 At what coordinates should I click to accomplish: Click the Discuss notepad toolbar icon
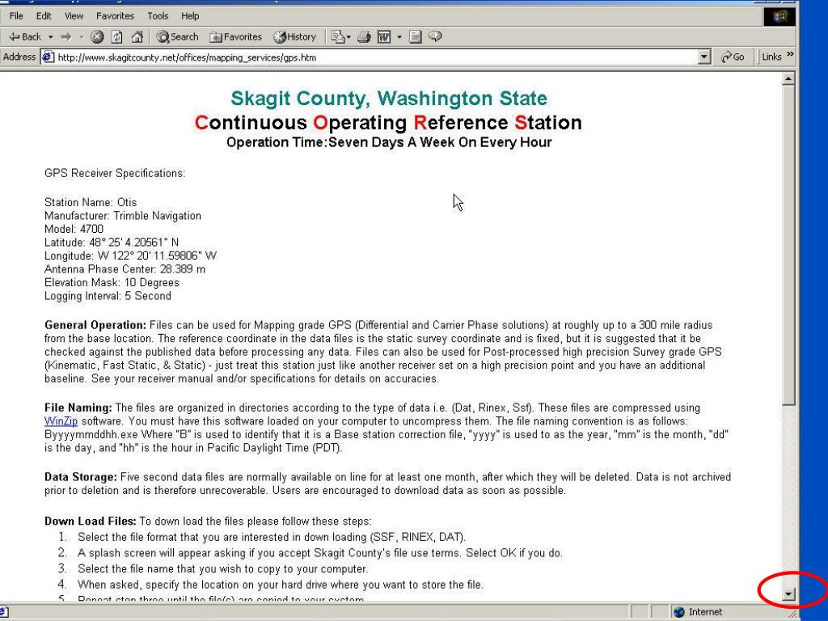point(415,36)
